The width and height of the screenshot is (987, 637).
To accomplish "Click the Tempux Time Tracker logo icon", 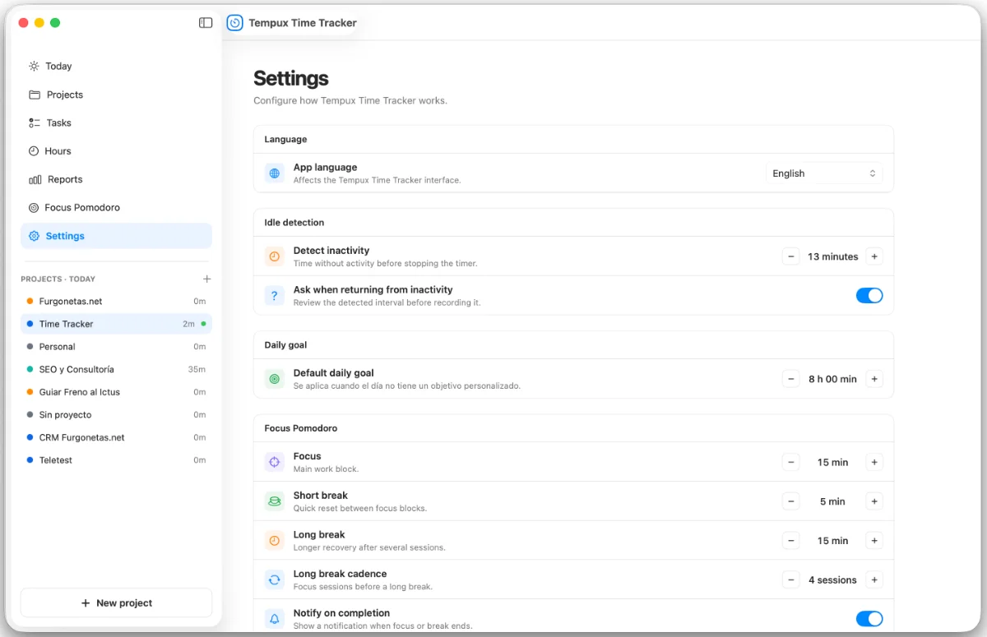I will 234,23.
